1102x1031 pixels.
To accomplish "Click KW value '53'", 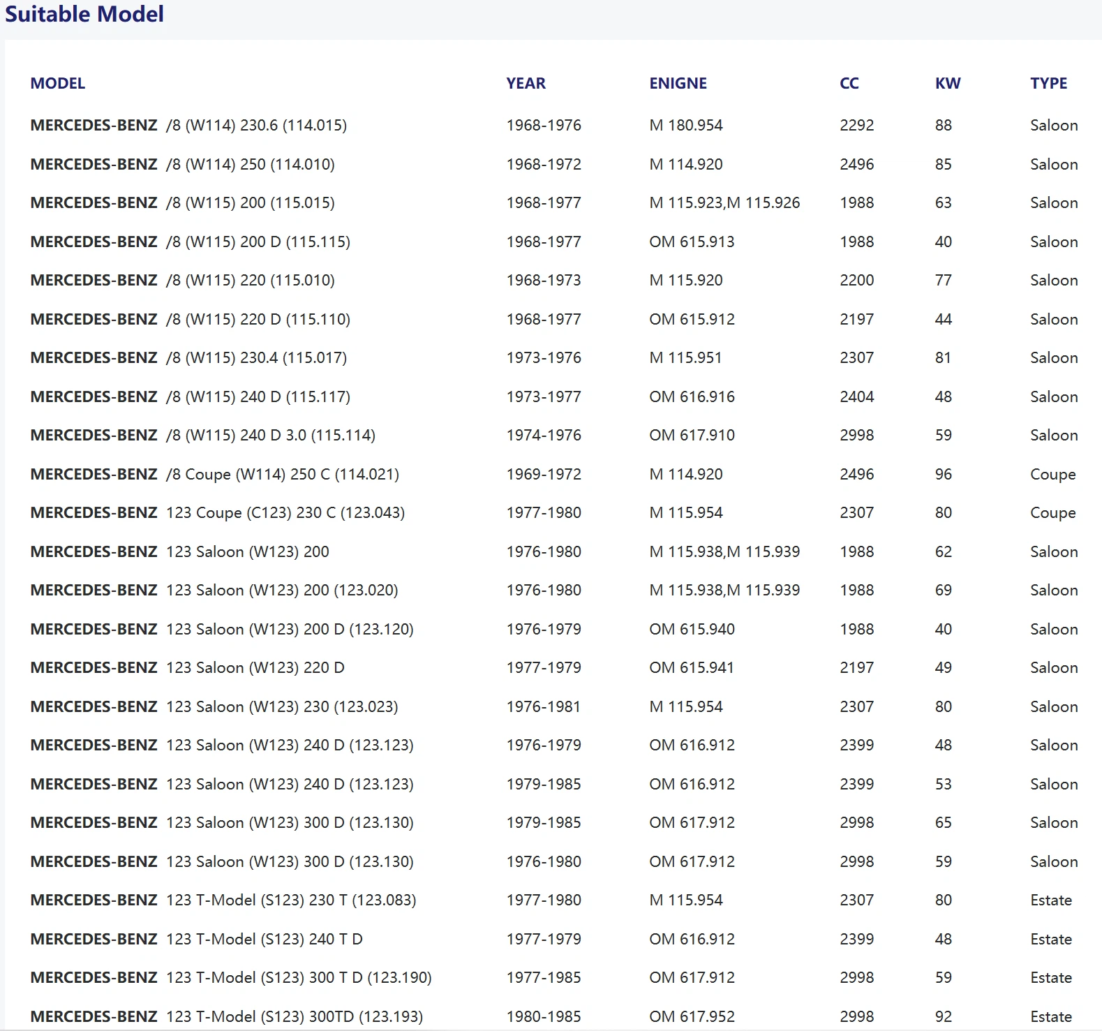I will click(x=944, y=784).
